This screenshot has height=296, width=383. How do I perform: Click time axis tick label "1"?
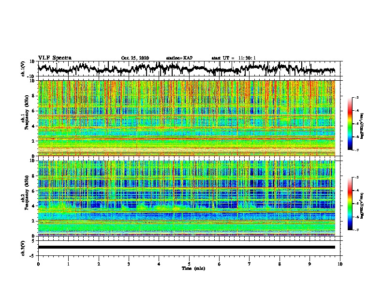tap(68, 264)
